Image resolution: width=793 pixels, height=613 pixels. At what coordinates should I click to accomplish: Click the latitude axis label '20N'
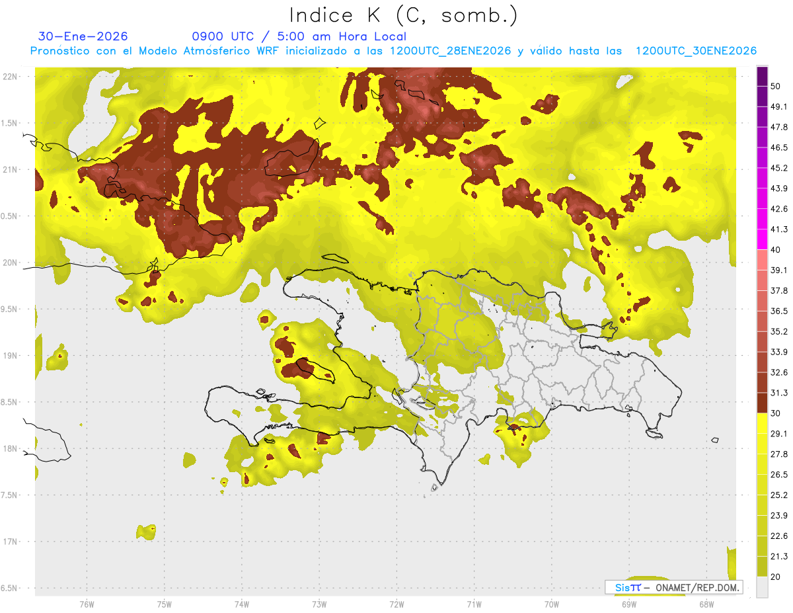tap(11, 263)
